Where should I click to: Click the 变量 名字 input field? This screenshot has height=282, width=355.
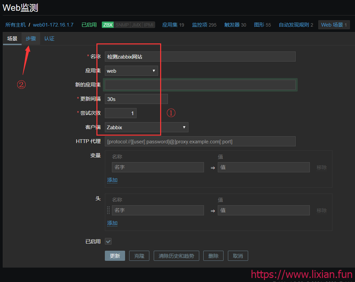pyautogui.click(x=158, y=167)
